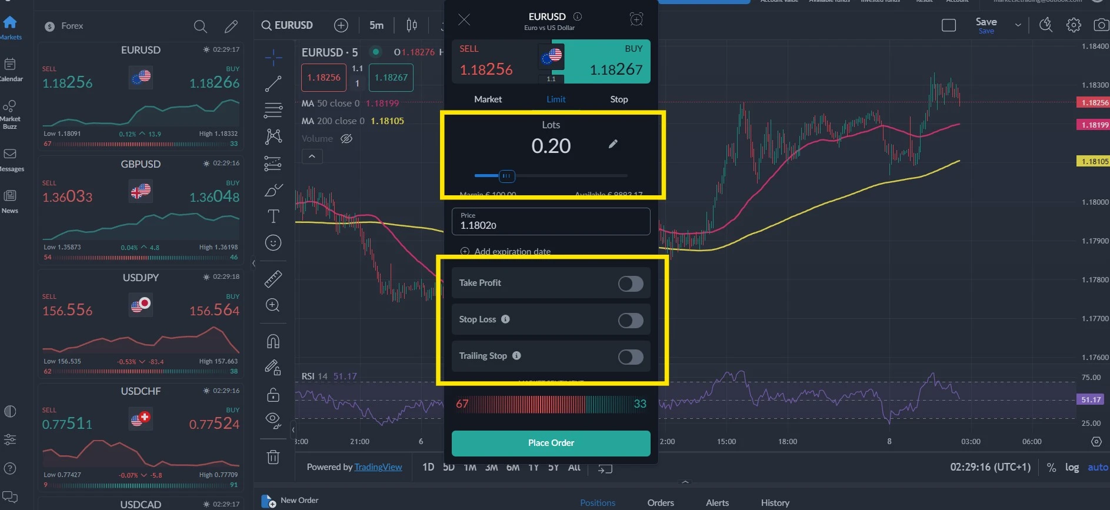This screenshot has width=1110, height=510.
Task: Click the Price input field 1.18020
Action: (551, 221)
